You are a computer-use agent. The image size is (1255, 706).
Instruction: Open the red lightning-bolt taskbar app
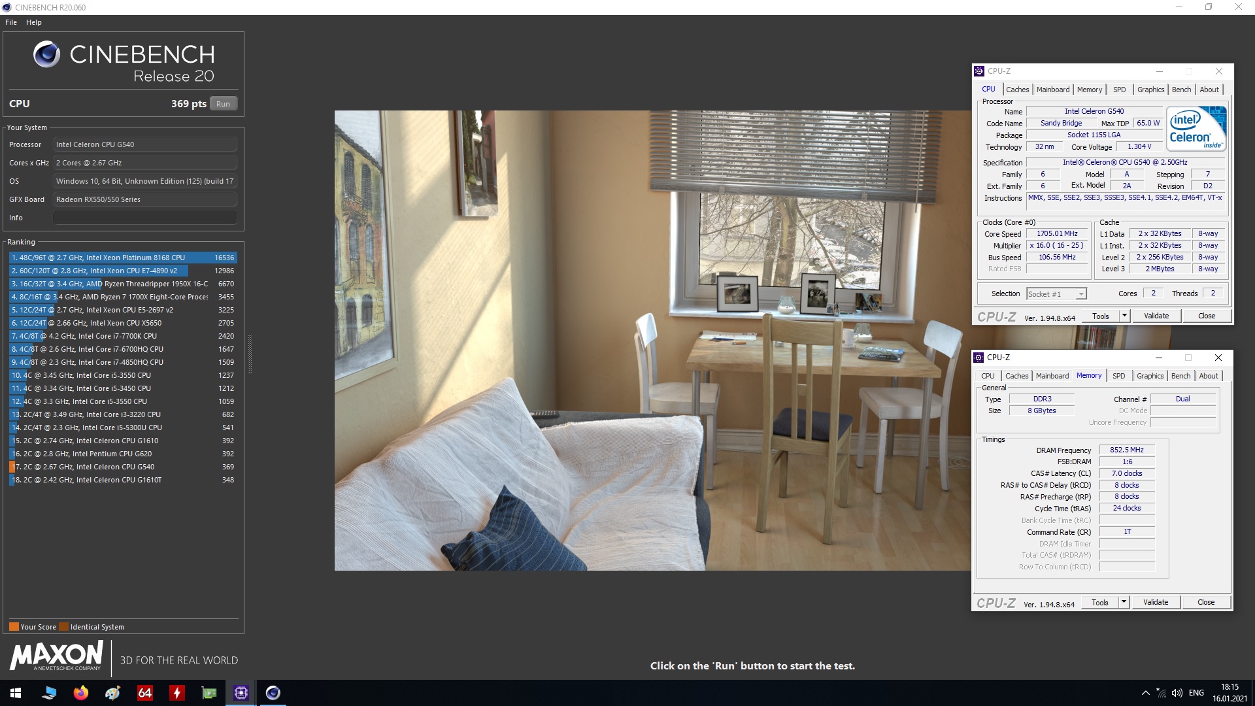[176, 693]
